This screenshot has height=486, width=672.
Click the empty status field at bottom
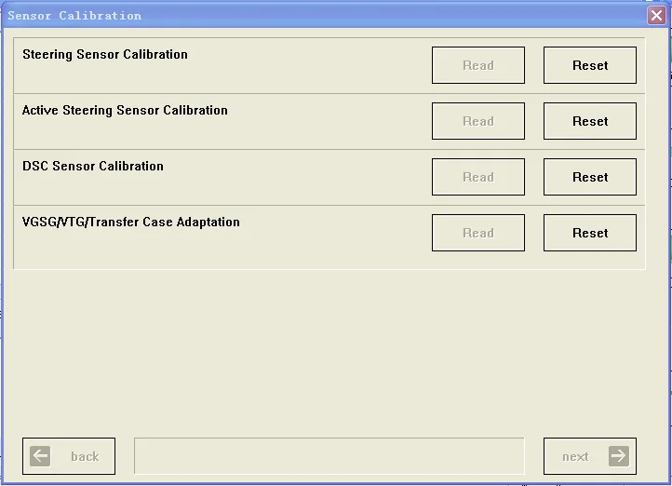pyautogui.click(x=329, y=456)
